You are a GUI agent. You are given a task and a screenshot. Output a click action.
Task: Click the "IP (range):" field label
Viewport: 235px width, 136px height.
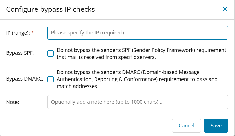point(18,33)
